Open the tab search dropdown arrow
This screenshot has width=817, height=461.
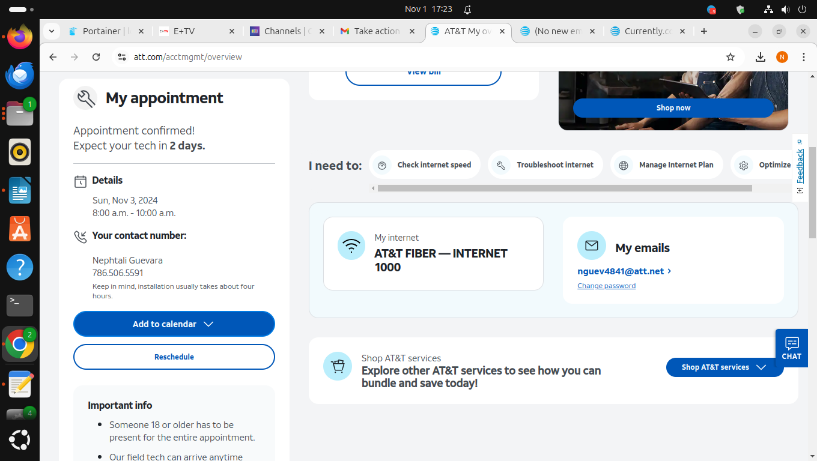pos(52,31)
